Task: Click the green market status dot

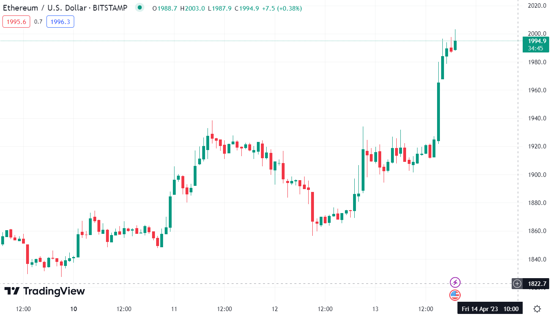Action: coord(140,7)
